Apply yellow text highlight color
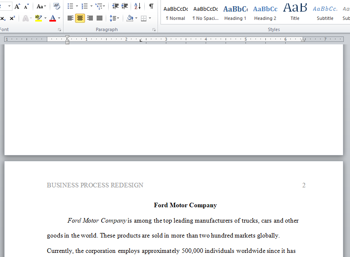 pos(39,18)
